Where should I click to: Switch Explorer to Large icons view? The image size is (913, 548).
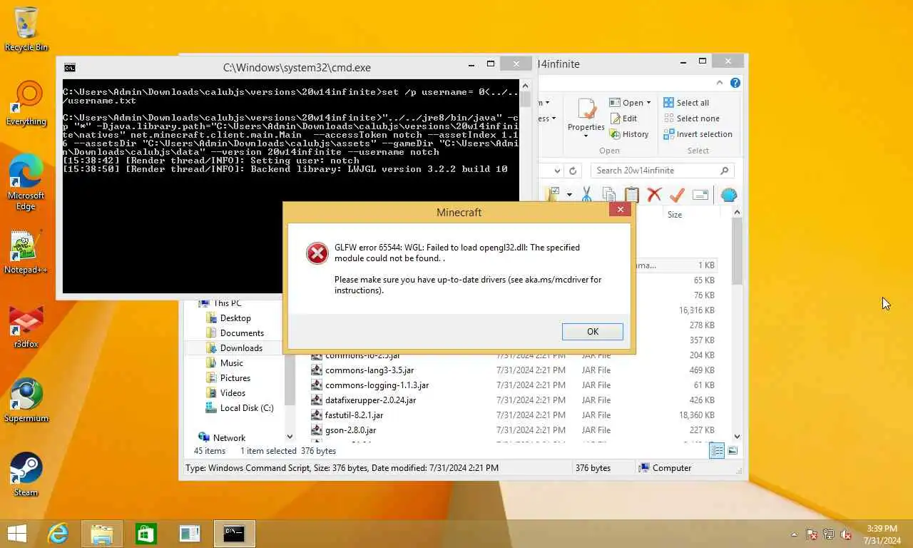coord(733,451)
